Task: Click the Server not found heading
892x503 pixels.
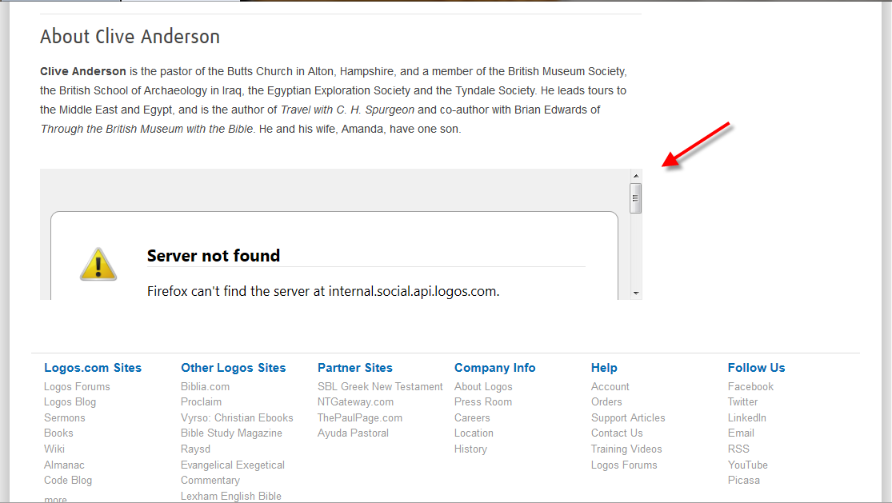Action: click(x=214, y=256)
